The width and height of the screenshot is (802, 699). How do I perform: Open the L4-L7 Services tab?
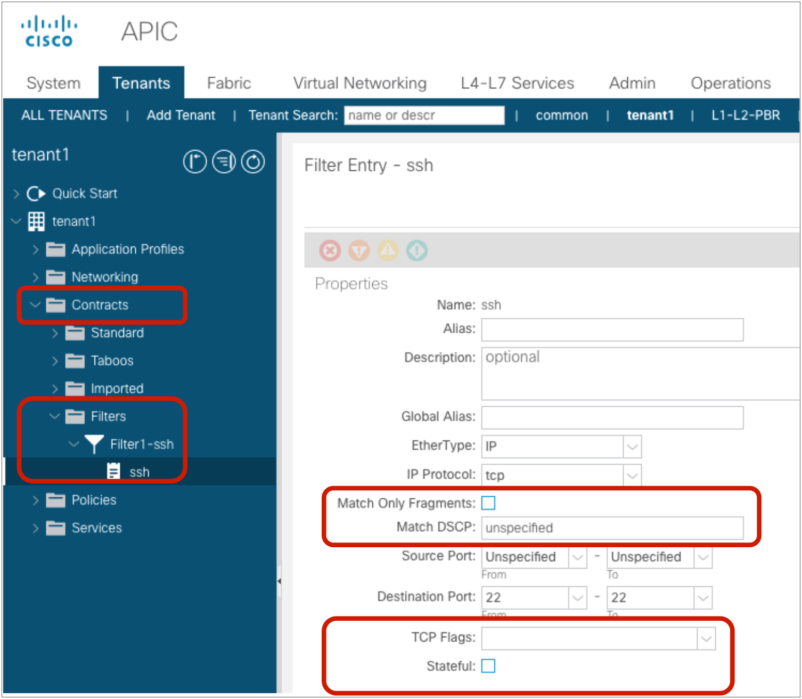click(518, 83)
